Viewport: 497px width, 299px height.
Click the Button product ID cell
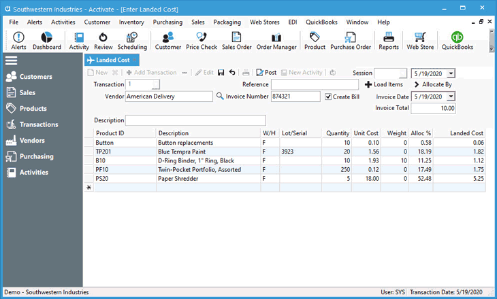click(125, 143)
